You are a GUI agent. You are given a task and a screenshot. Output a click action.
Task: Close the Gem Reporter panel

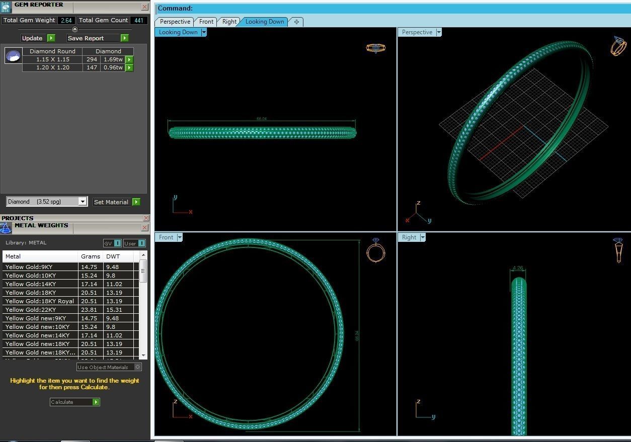point(145,7)
